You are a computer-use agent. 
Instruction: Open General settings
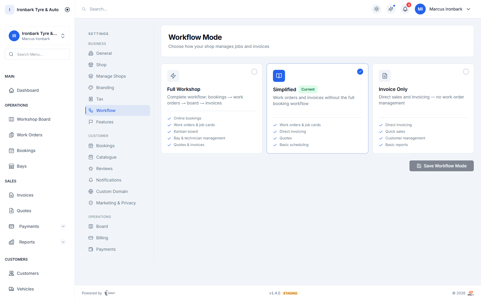pyautogui.click(x=118, y=53)
